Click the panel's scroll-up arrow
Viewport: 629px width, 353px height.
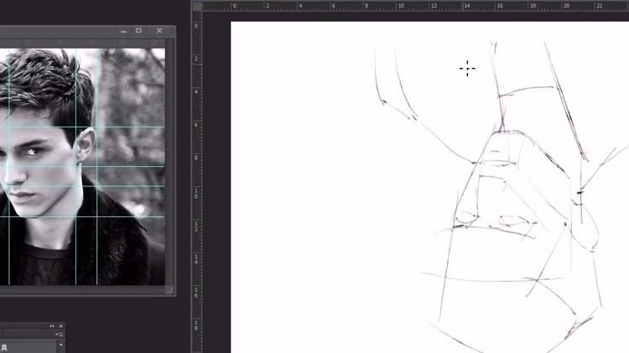[60, 344]
